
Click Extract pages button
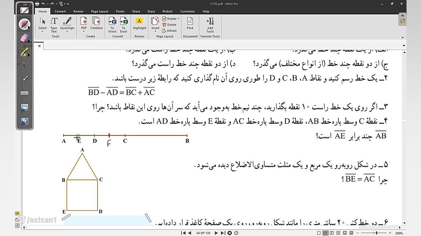[169, 30]
